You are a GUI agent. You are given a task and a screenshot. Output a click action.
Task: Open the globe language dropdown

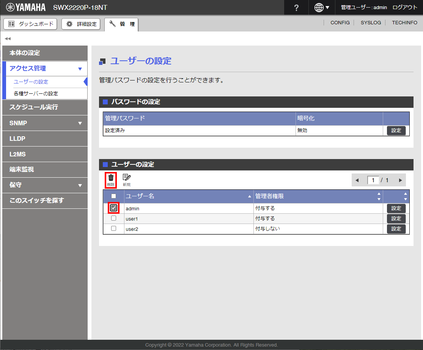[322, 8]
